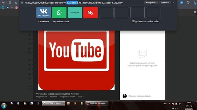The image size is (197, 110).
Task: Open the Gmail bookmark icon
Action: pyautogui.click(x=12, y=7)
